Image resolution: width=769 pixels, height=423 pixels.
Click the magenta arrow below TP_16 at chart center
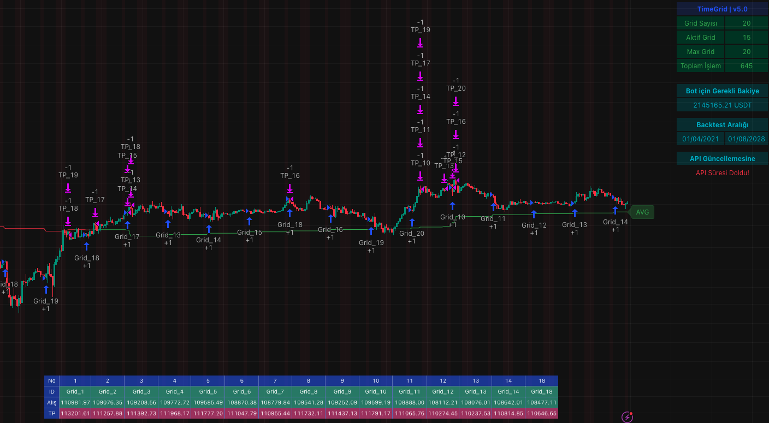289,188
